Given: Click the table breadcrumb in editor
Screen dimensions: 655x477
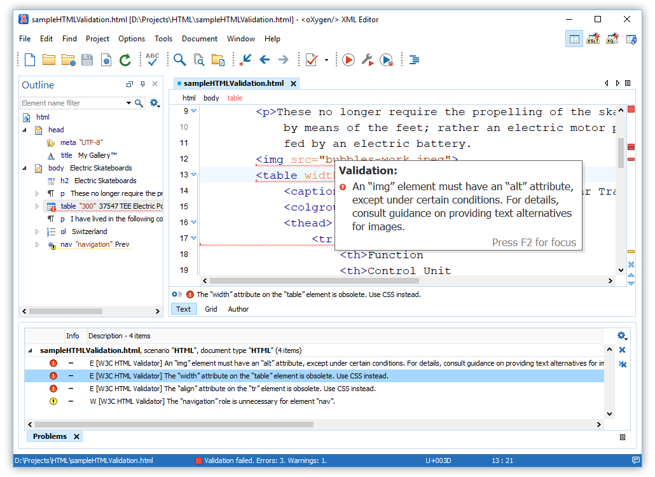Looking at the screenshot, I should [x=235, y=98].
